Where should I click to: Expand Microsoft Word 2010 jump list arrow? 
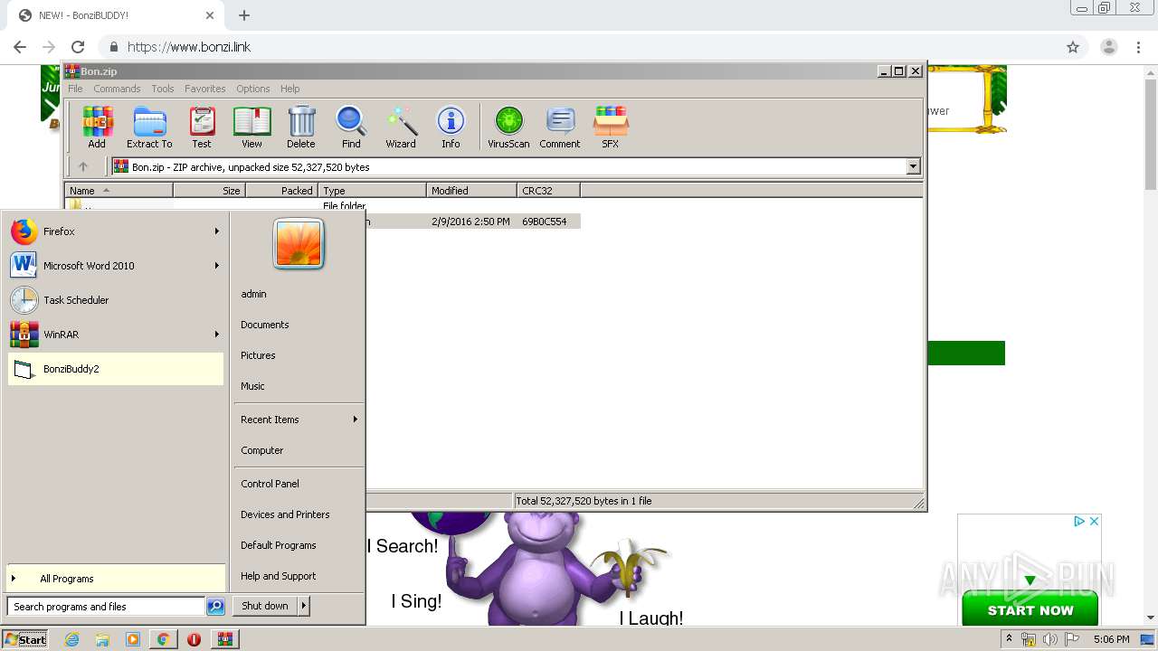pyautogui.click(x=216, y=266)
